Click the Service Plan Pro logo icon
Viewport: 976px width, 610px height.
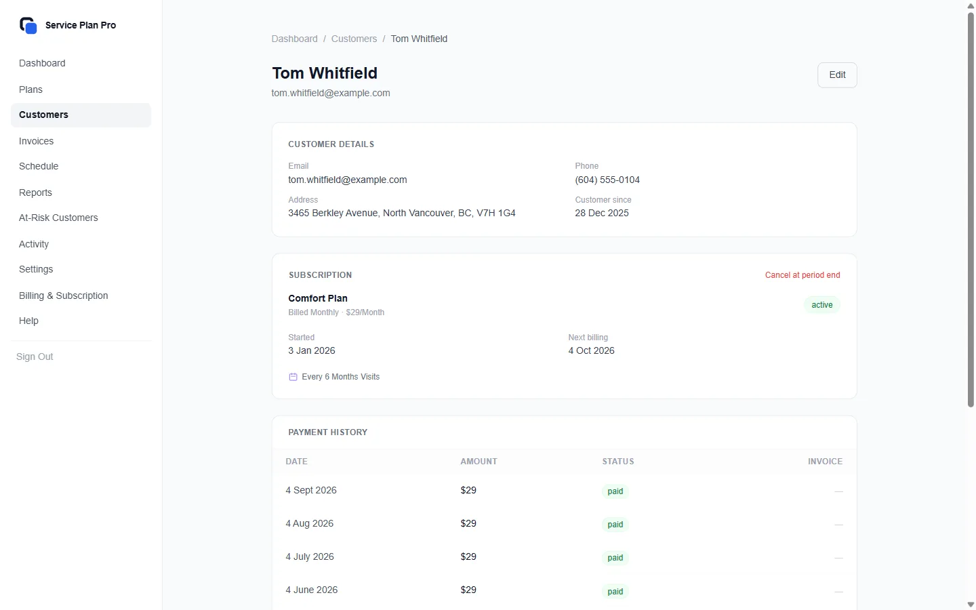click(x=28, y=25)
